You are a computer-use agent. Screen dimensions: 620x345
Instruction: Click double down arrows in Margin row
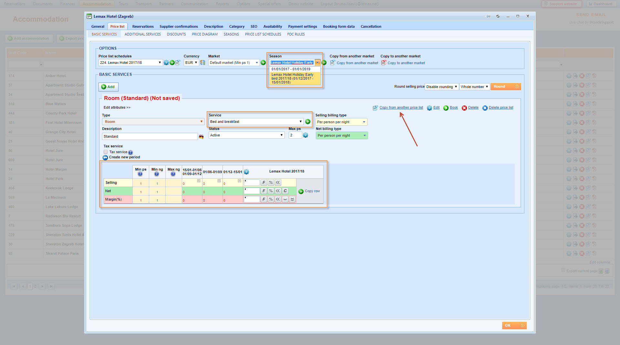(x=292, y=199)
